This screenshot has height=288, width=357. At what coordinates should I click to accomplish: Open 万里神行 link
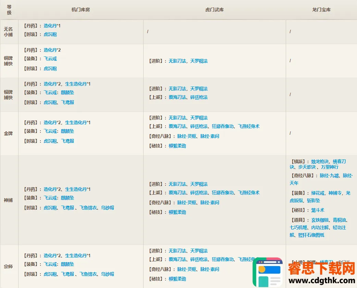tap(330, 167)
